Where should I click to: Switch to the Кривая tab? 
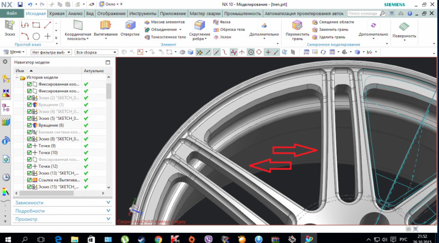coord(57,13)
